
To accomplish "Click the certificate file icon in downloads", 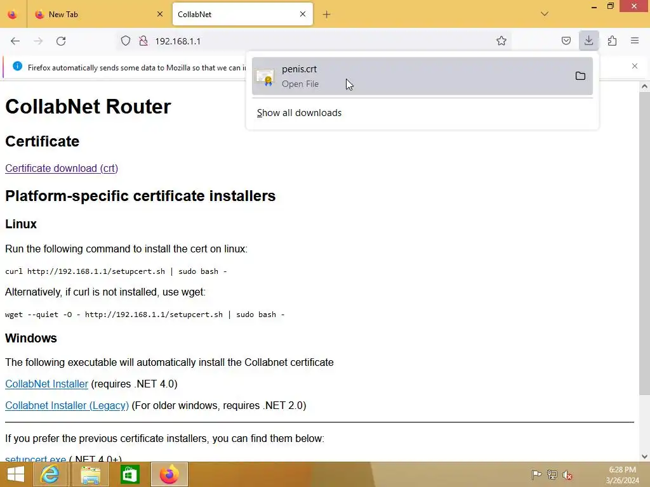I will (x=265, y=77).
